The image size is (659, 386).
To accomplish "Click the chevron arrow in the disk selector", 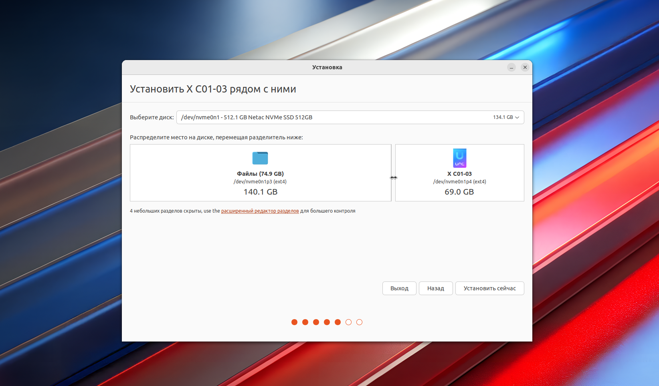I will coord(517,117).
